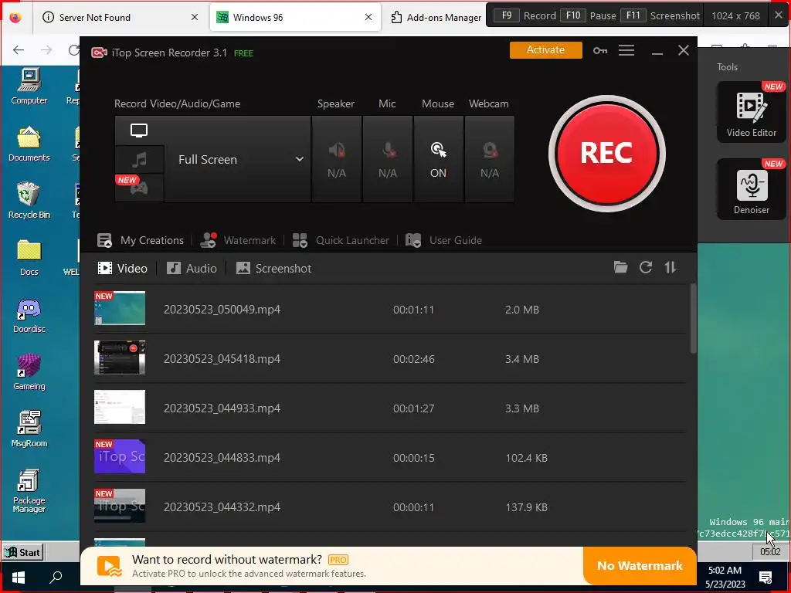Image resolution: width=791 pixels, height=593 pixels.
Task: Switch to the Server Not Found tab
Action: click(120, 17)
